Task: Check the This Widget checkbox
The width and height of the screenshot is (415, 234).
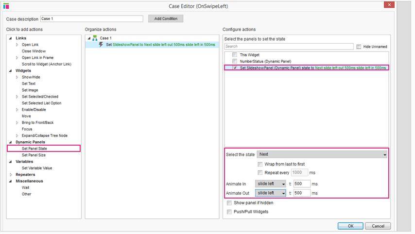Action: point(235,55)
